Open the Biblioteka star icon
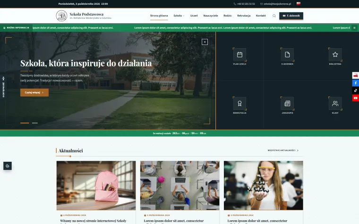 (x=335, y=55)
